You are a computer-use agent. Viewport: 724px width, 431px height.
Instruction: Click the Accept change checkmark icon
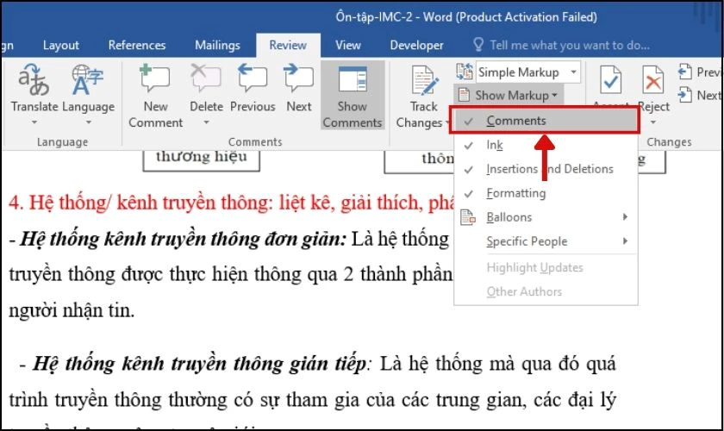[x=610, y=80]
